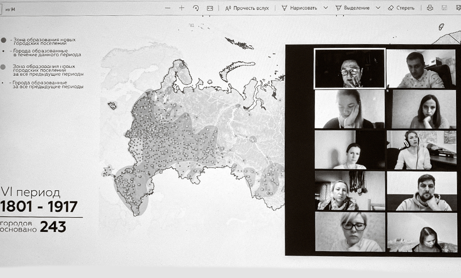461x278 pixels.
Task: Click the save floppy disk icon
Action: 444,8
